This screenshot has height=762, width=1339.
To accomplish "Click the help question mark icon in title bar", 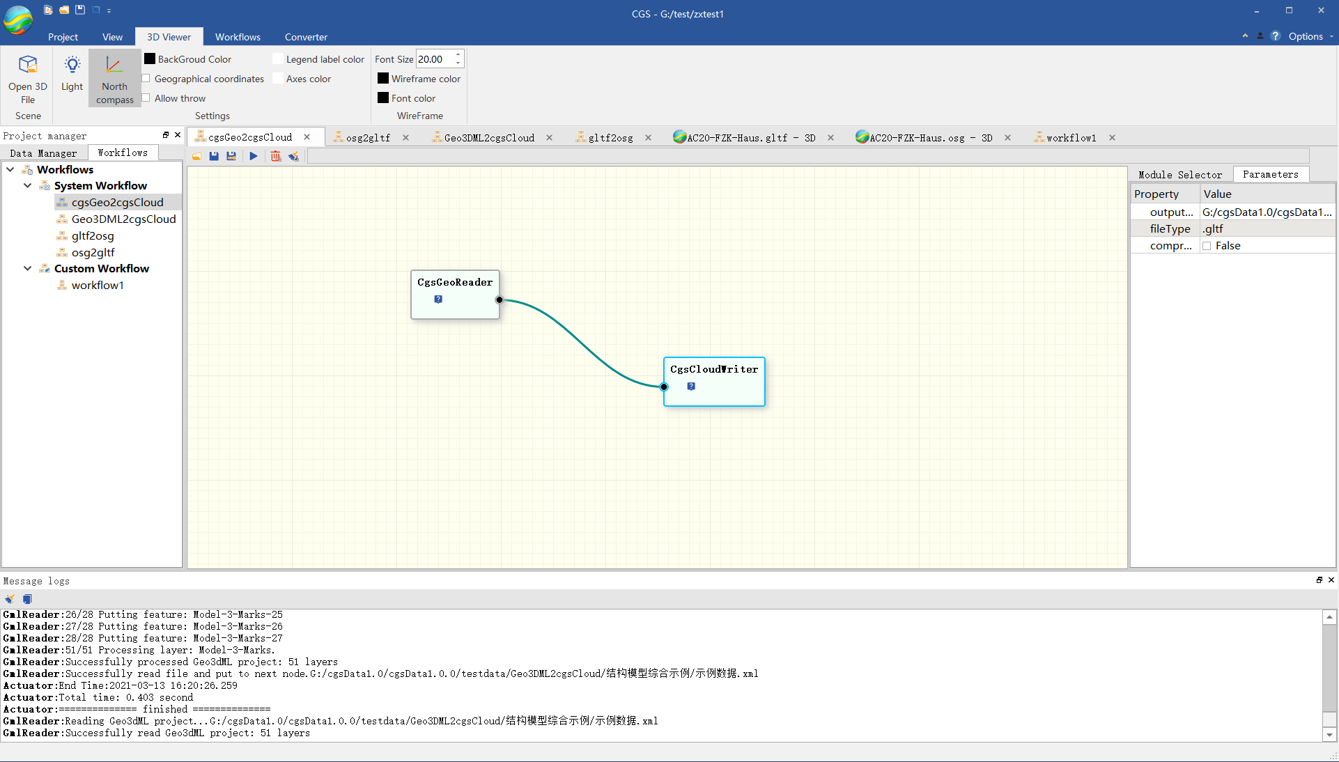I will pos(1276,36).
